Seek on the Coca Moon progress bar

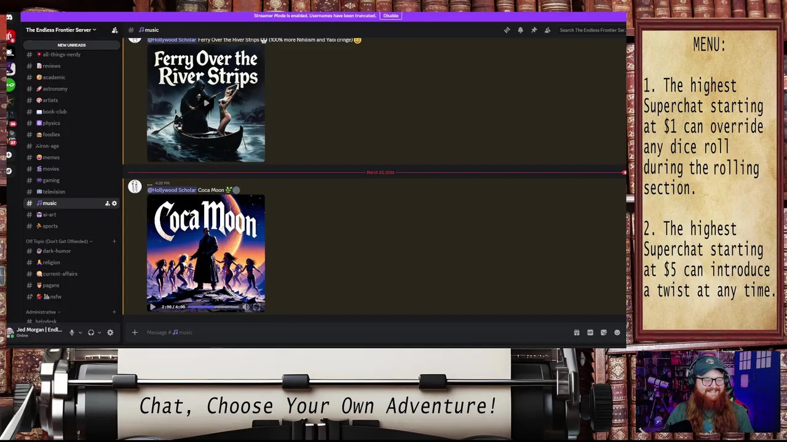(x=214, y=307)
